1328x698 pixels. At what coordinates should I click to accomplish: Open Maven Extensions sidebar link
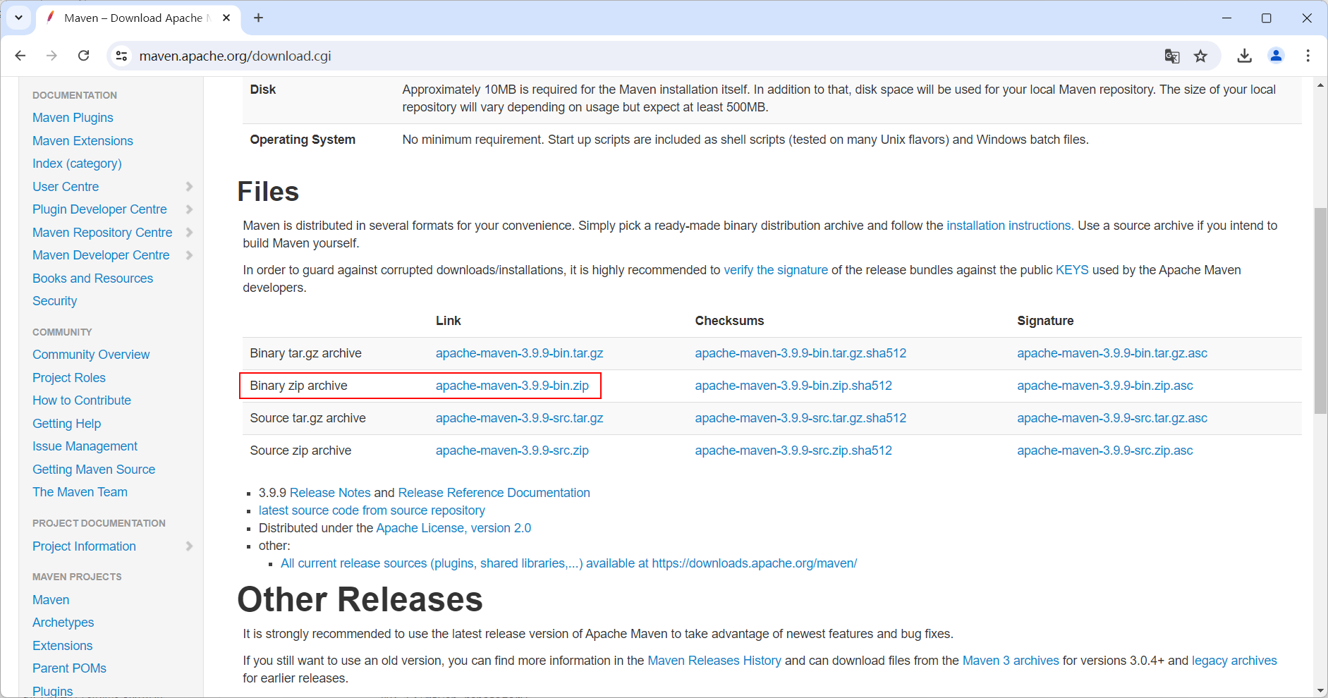pyautogui.click(x=83, y=141)
